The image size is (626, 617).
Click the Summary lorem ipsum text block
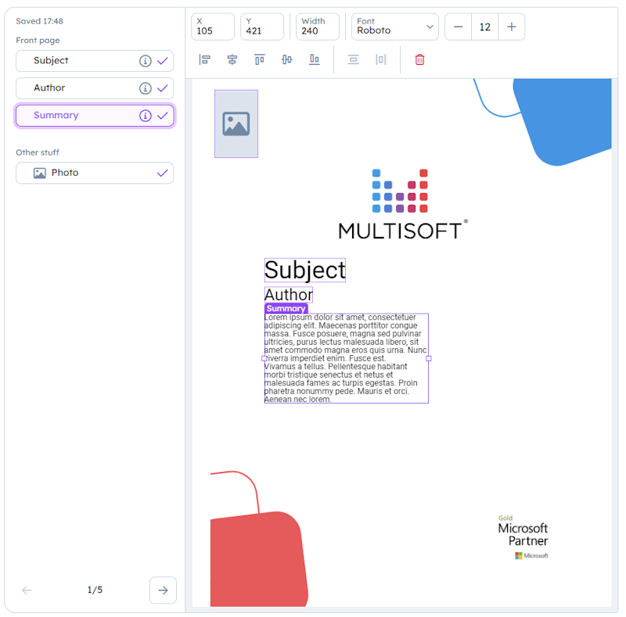346,358
